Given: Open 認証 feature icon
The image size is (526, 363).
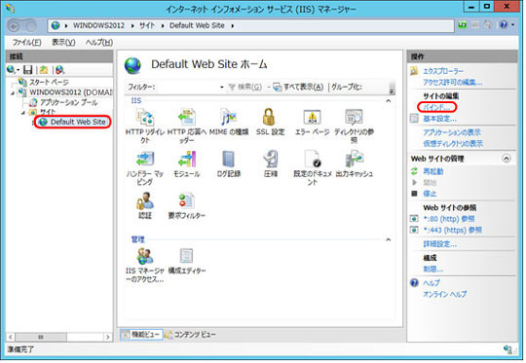Looking at the screenshot, I should click(x=145, y=200).
